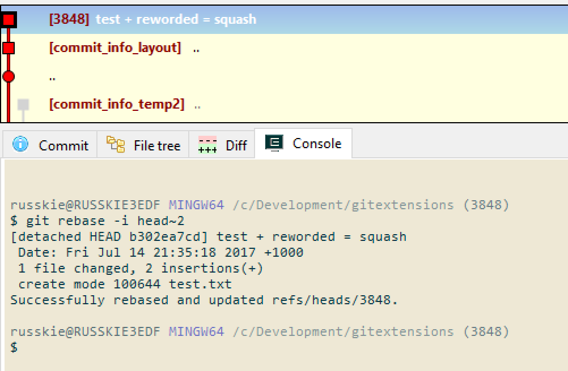Expand the '..' on the middle commit row
This screenshot has height=371, width=568.
coord(51,77)
